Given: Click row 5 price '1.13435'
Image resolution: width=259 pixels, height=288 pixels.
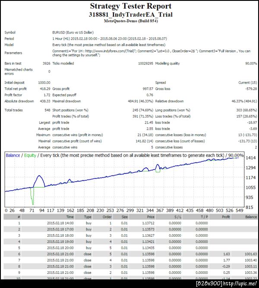Looking at the screenshot, I should 148,248.
